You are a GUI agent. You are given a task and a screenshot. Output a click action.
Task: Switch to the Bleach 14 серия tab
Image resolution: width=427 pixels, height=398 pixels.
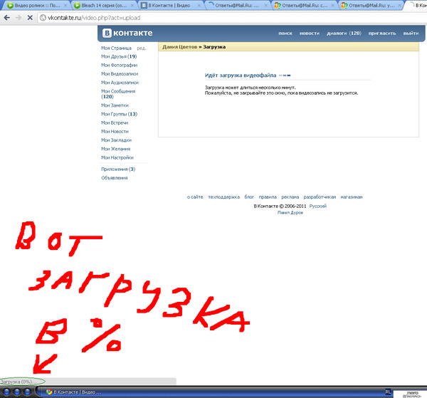pos(102,5)
